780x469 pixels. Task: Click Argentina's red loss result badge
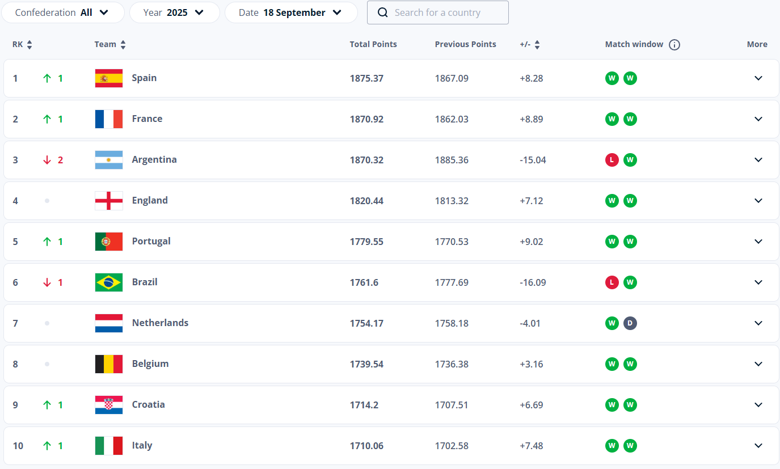612,160
